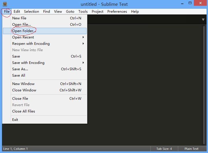This screenshot has width=208, height=153.
Task: Open the Project menu
Action: tap(97, 12)
